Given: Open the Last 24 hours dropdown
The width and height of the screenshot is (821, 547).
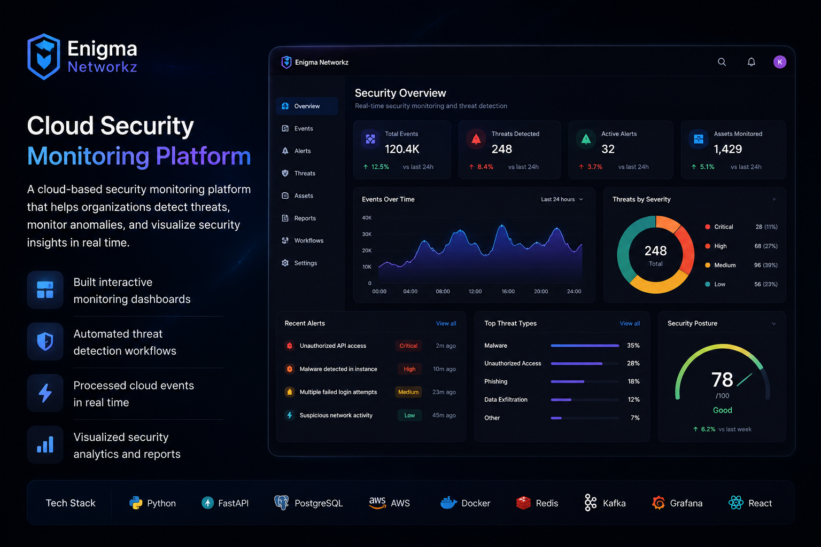Looking at the screenshot, I should click(562, 199).
